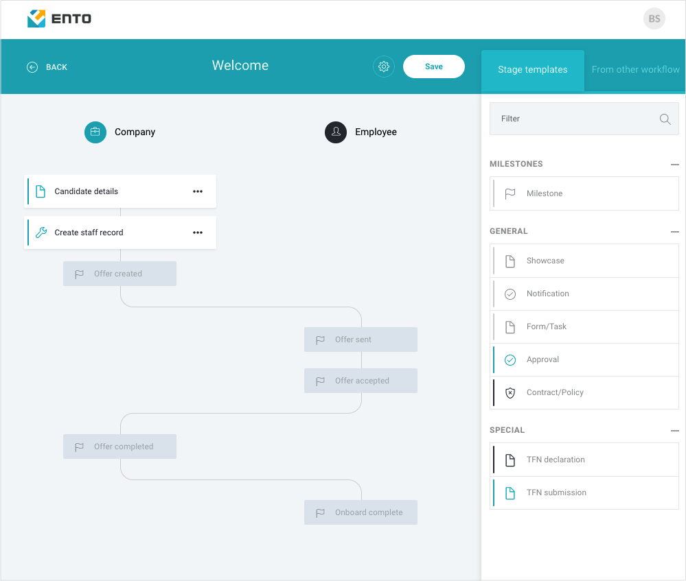Click the search magnifier in Filter box
The image size is (686, 581).
coord(665,119)
